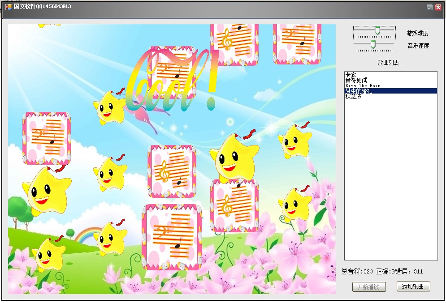
Task: Click the 游戏难度 label
Action: 417,33
